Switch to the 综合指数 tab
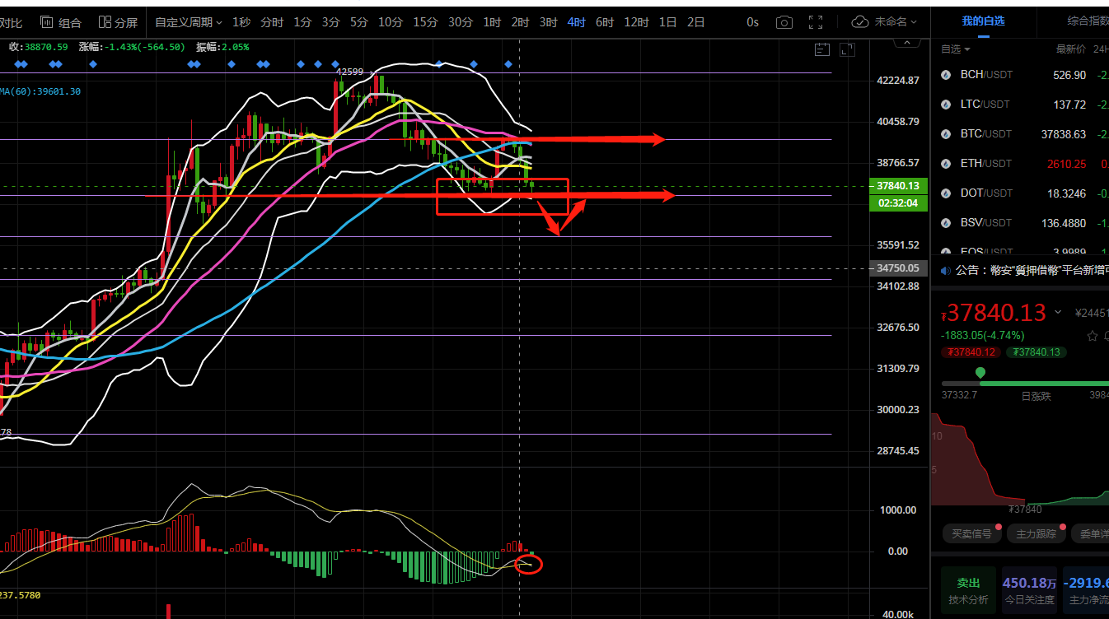The image size is (1109, 619). [x=1088, y=21]
